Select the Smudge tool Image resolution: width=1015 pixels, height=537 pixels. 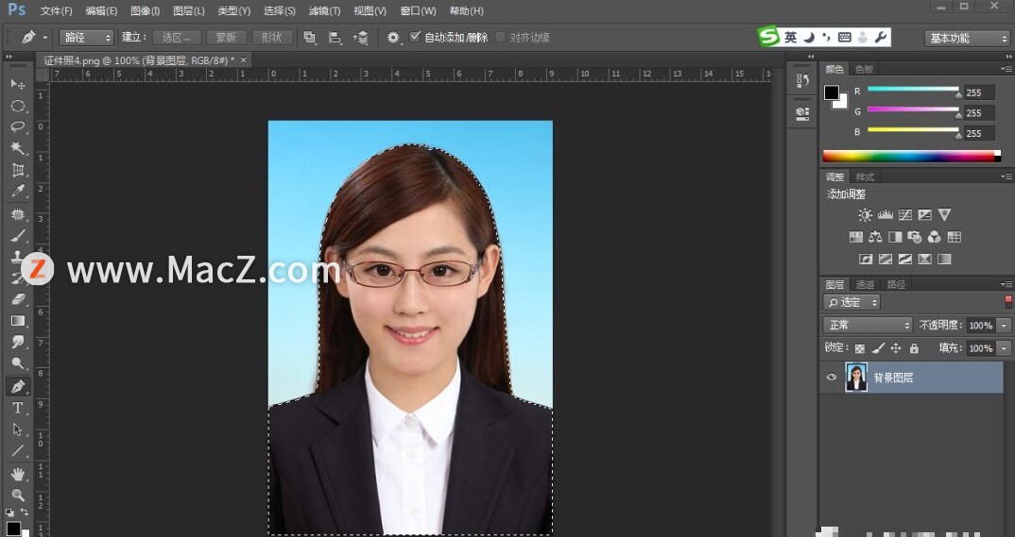click(17, 342)
